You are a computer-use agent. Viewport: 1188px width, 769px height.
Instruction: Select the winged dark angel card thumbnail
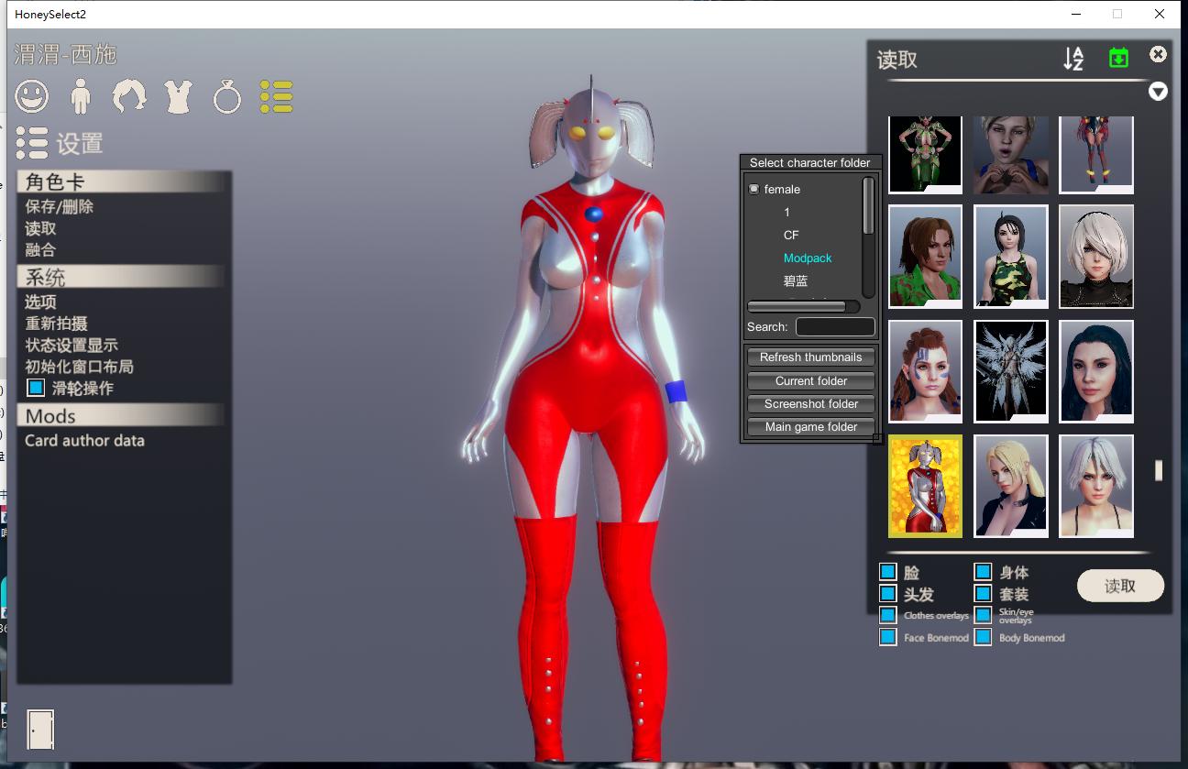pyautogui.click(x=1011, y=371)
